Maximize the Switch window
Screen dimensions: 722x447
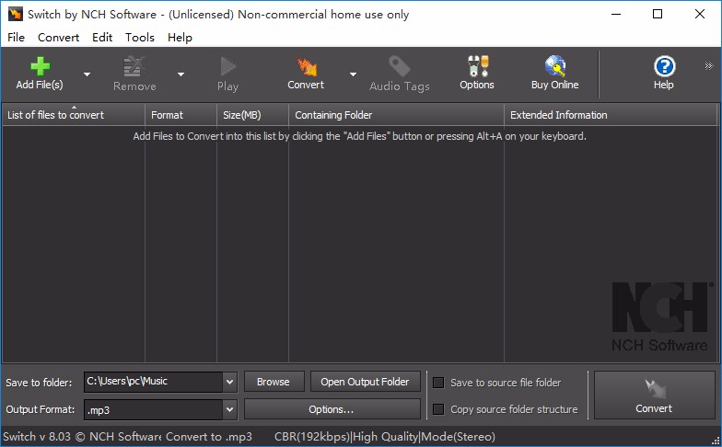click(x=658, y=14)
